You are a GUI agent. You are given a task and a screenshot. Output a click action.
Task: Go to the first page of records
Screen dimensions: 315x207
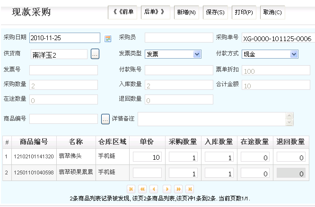131,189
